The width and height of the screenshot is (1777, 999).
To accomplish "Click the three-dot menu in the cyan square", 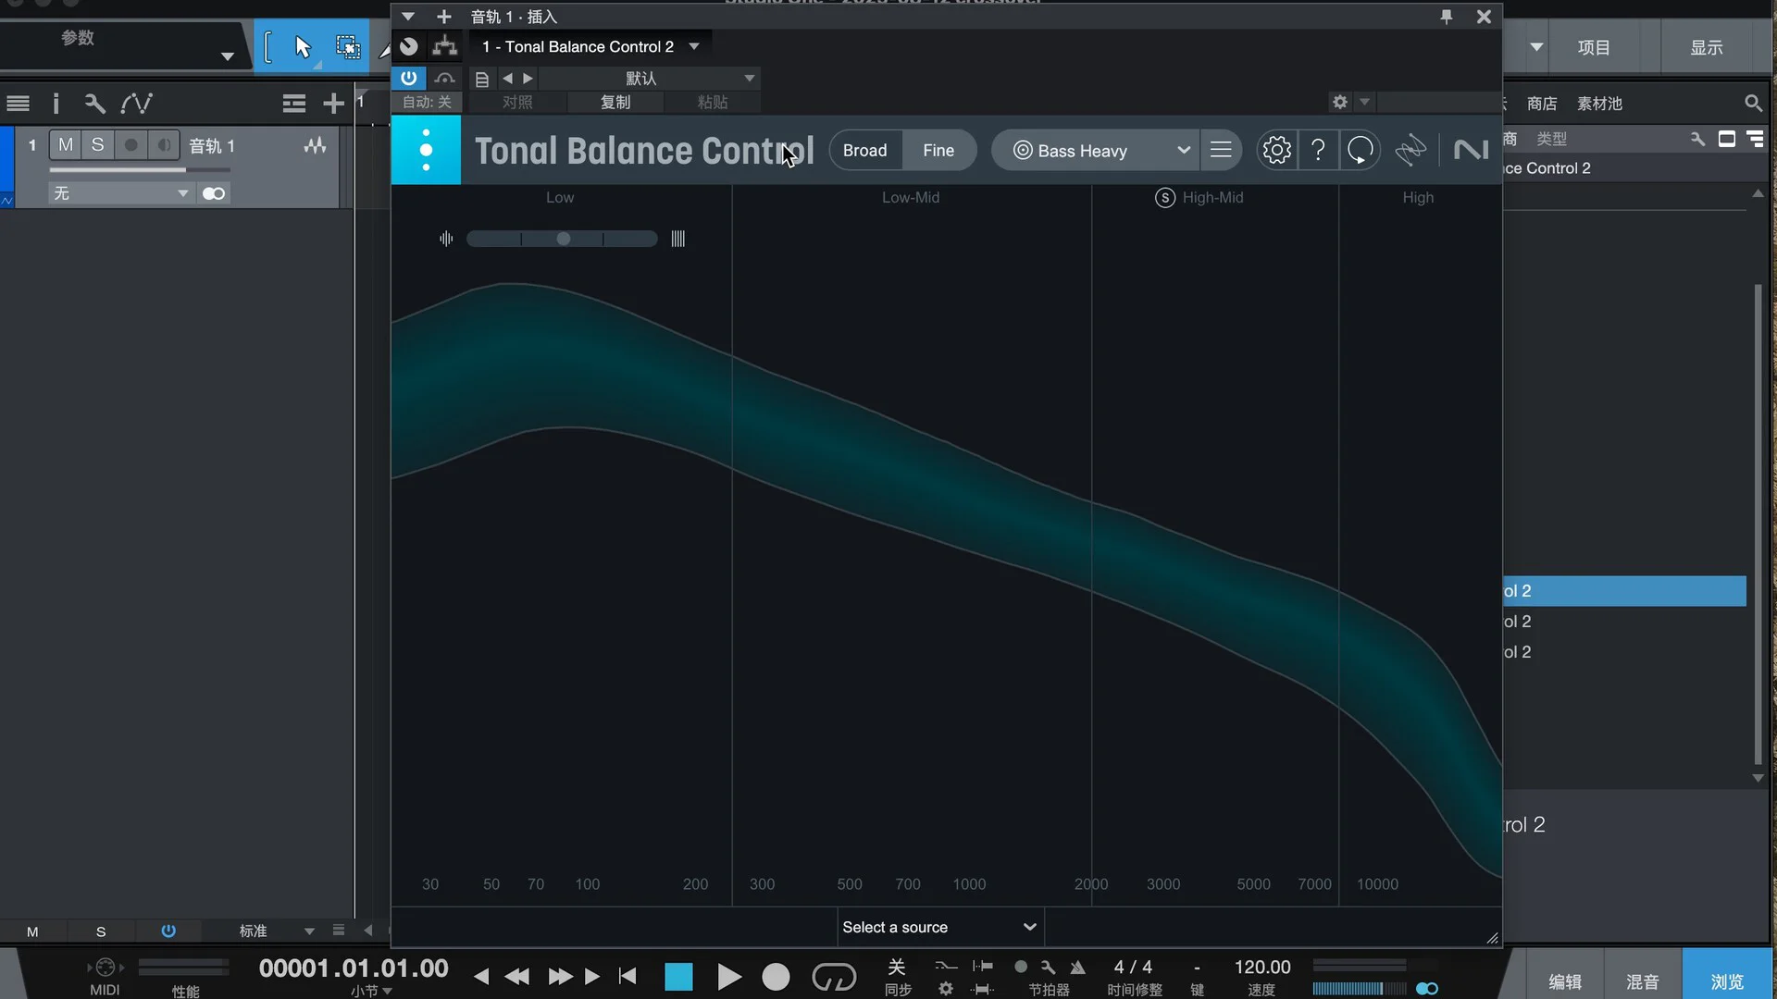I will (x=426, y=150).
